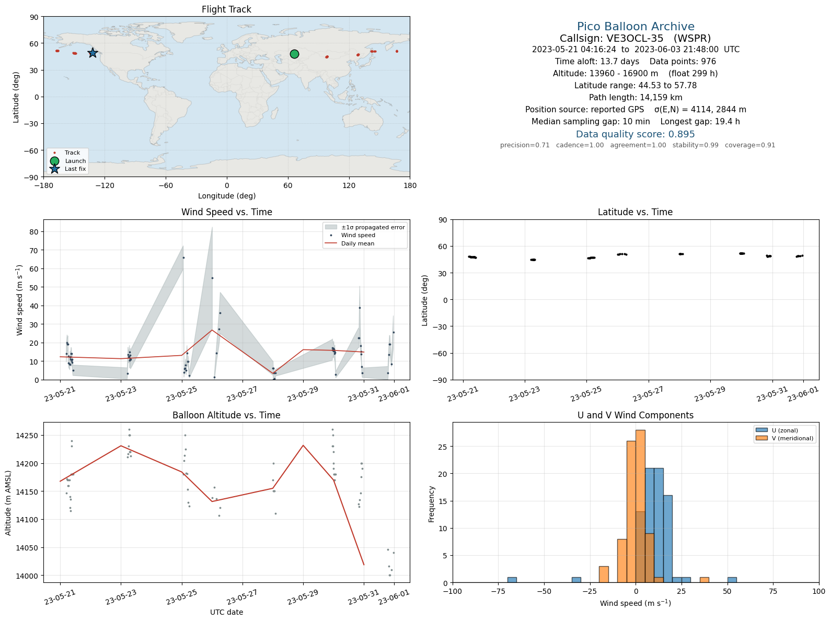
Task: Click the isolated blue U bar near −68 m/s
Action: coord(512,580)
